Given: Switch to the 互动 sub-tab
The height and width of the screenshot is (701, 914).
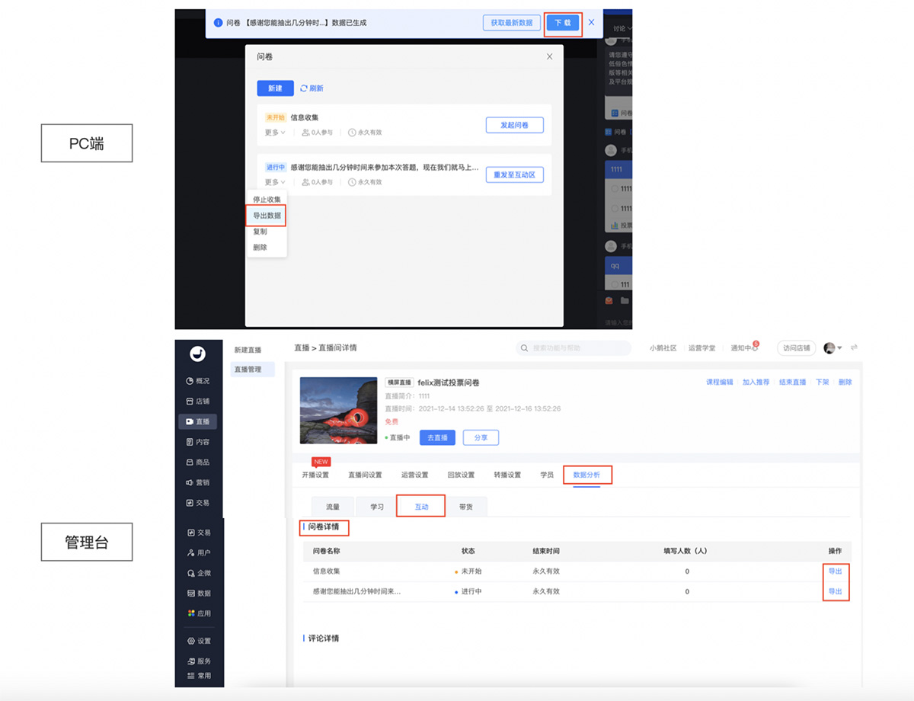Looking at the screenshot, I should [420, 507].
